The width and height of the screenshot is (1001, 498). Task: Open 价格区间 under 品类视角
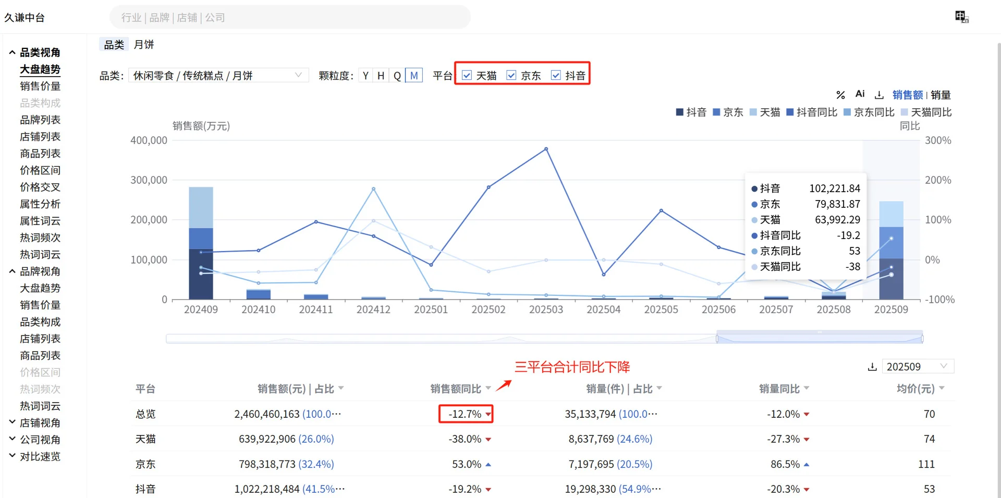pyautogui.click(x=40, y=170)
